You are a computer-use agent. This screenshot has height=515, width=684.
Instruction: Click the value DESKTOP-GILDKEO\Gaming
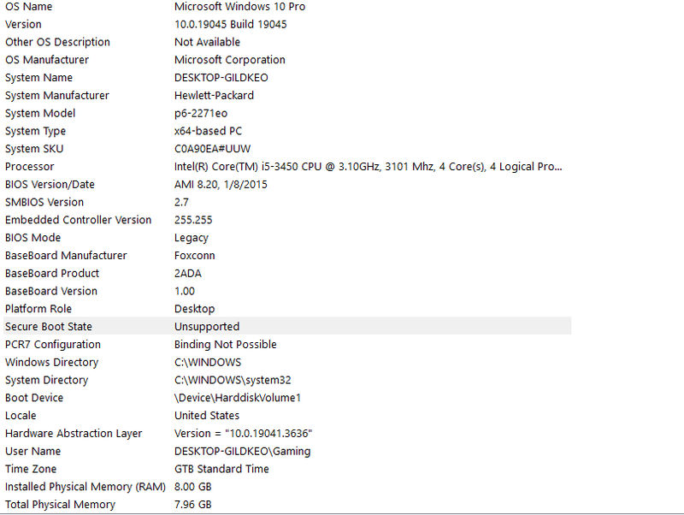(x=243, y=452)
